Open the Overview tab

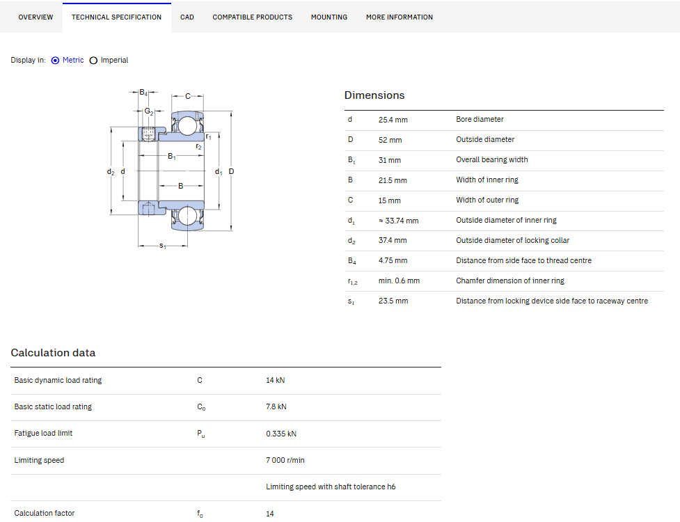tap(35, 17)
